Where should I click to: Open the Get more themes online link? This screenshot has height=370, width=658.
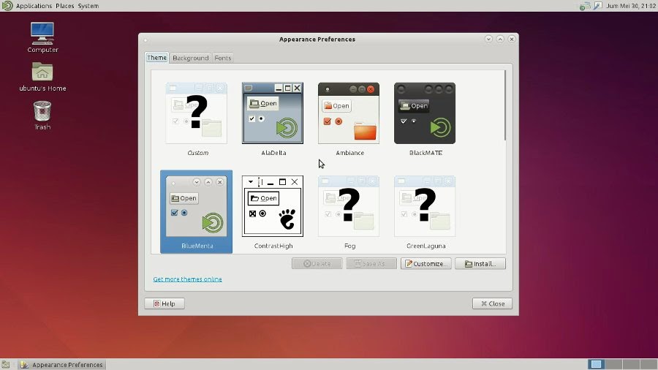click(188, 279)
